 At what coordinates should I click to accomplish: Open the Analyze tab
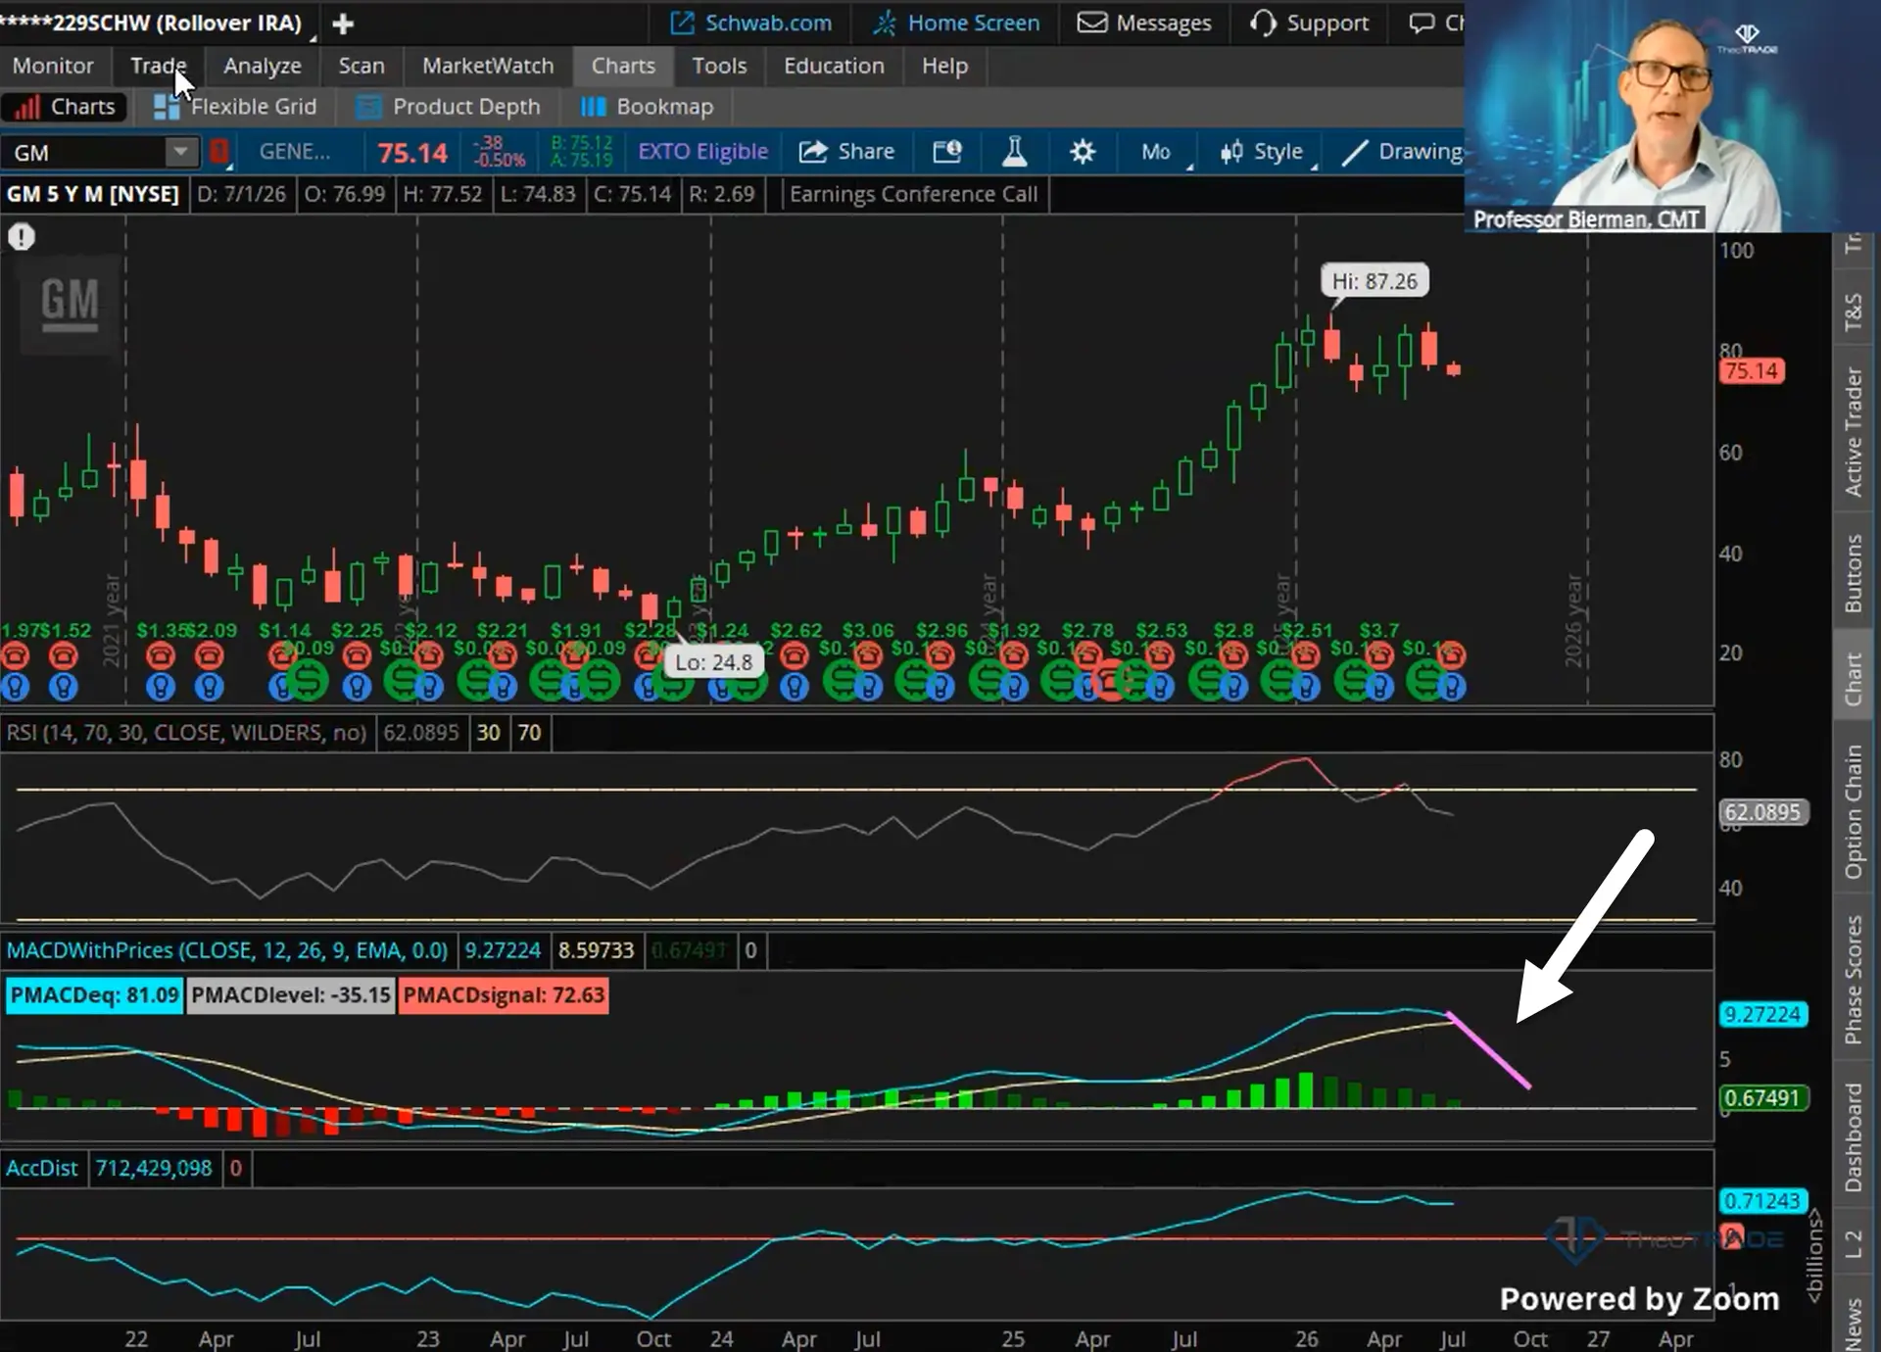pyautogui.click(x=263, y=66)
